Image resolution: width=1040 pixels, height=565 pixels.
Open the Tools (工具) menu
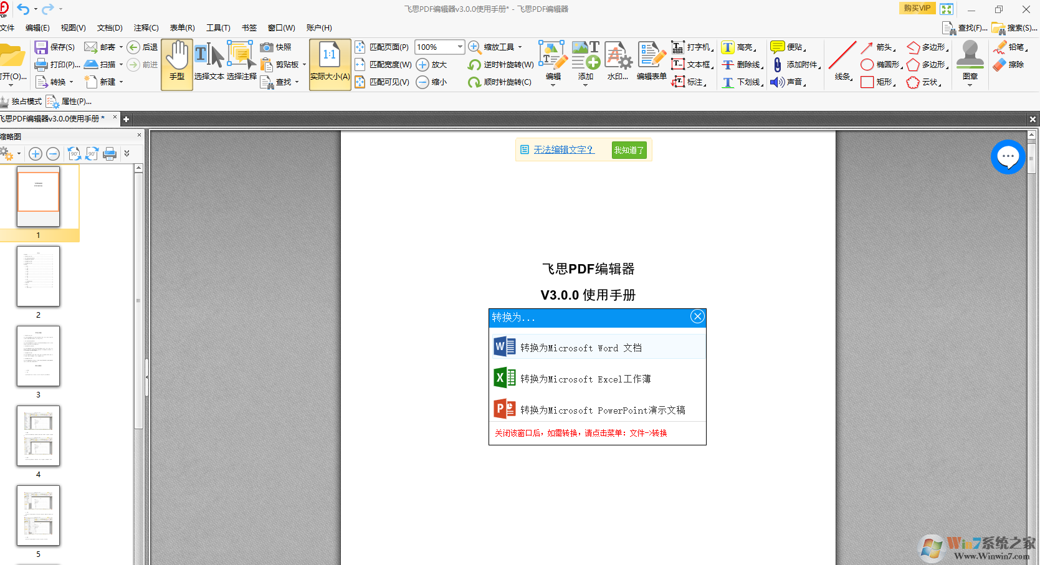point(218,28)
